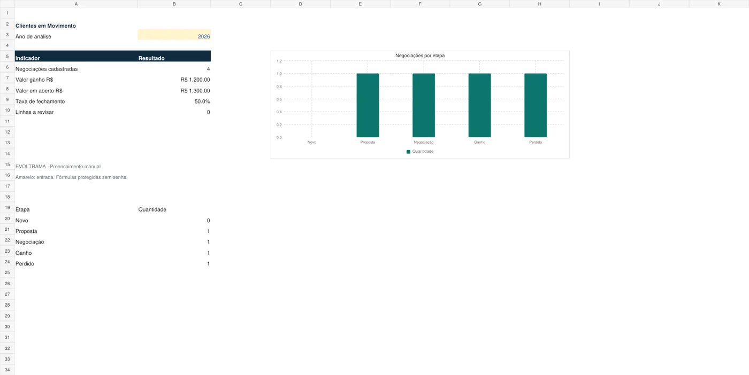
Task: Click the Proposta bar in the chart
Action: 368,105
